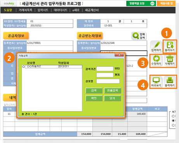Open the 도움말 menu

click(x=8, y=10)
